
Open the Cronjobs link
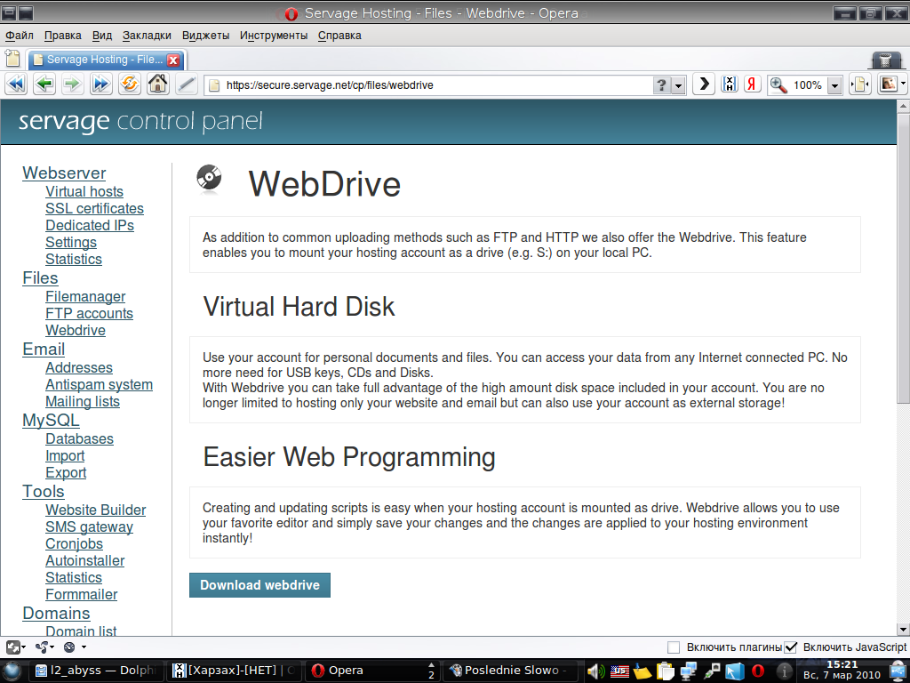[x=75, y=544]
